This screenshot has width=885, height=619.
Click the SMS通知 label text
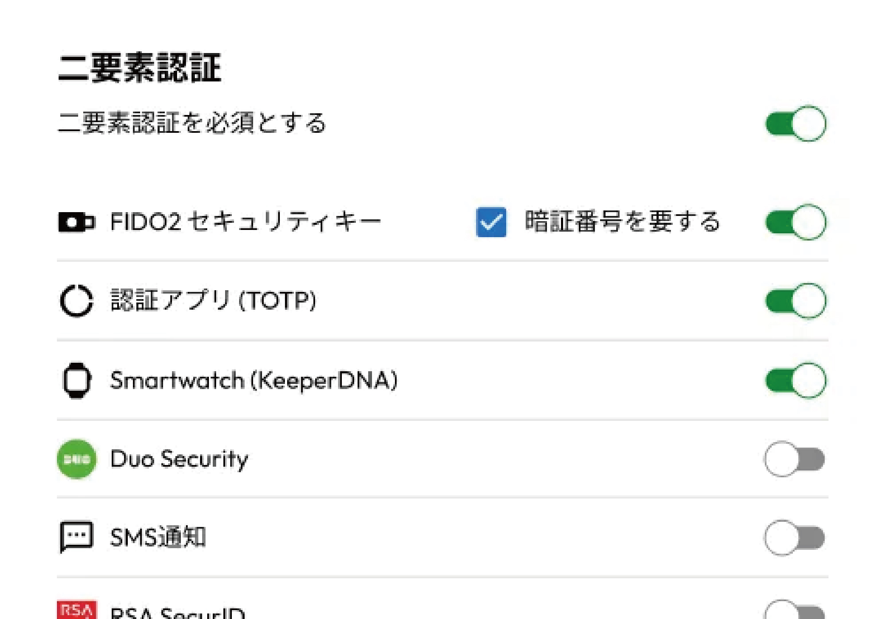tap(158, 538)
